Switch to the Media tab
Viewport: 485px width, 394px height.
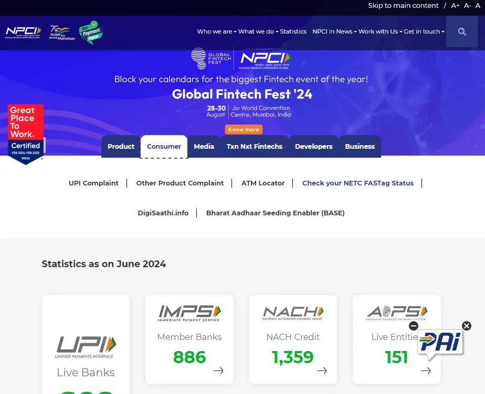[204, 146]
